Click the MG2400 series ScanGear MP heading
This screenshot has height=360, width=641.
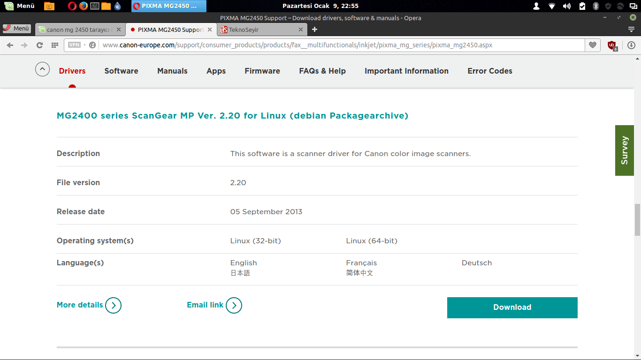pyautogui.click(x=232, y=116)
